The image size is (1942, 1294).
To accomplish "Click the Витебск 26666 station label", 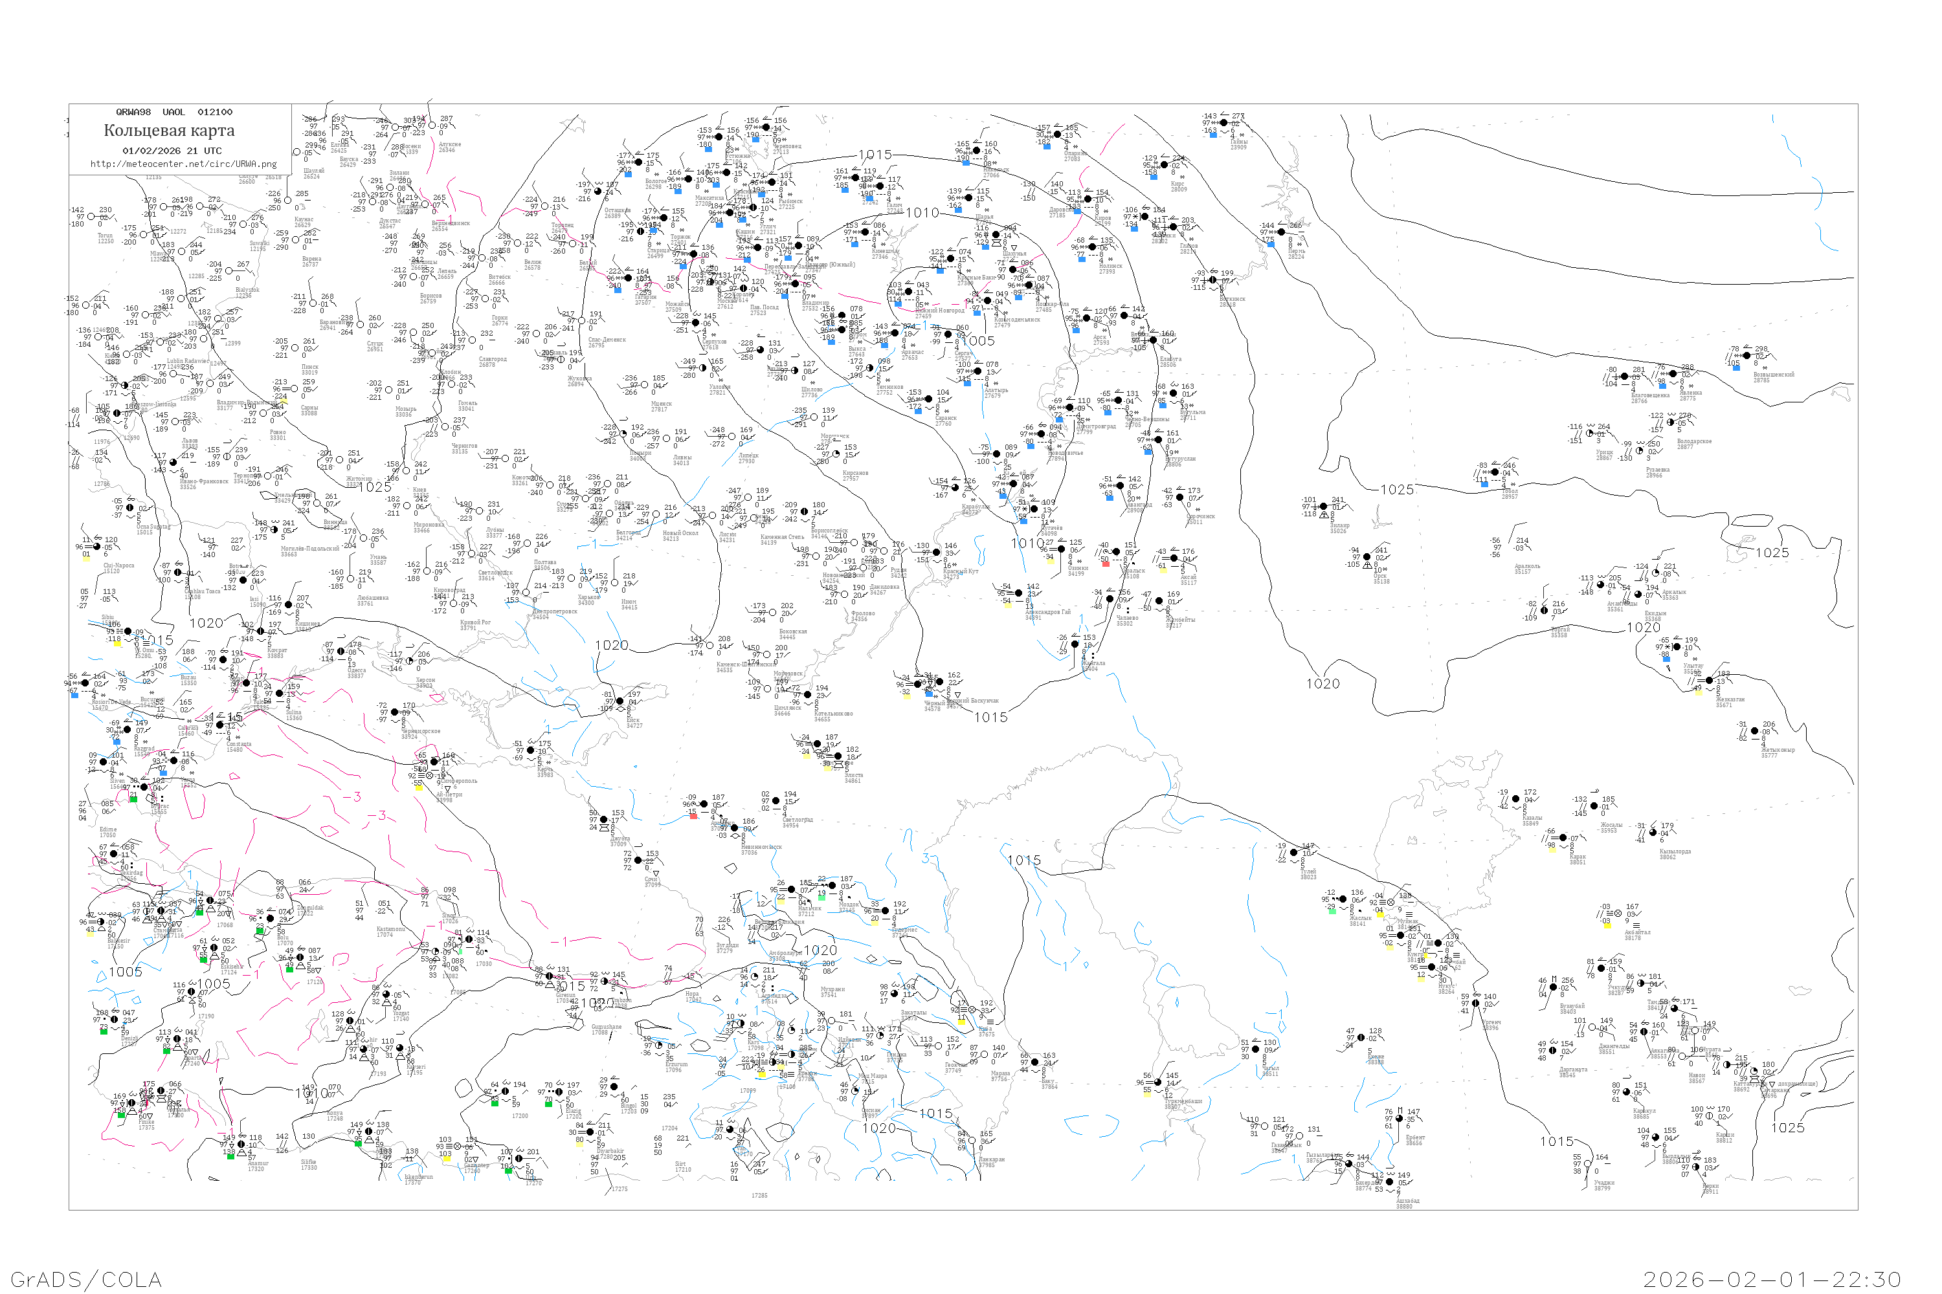I will (498, 280).
